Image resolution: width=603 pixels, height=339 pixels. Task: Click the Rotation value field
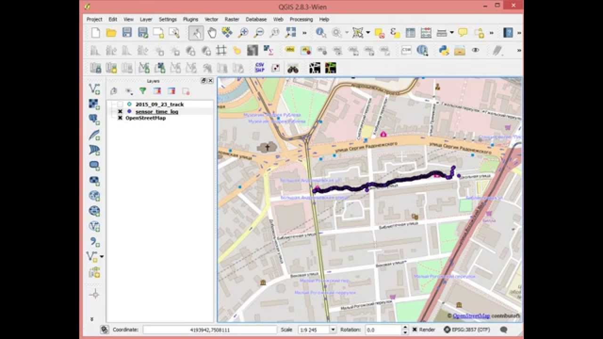coord(383,330)
